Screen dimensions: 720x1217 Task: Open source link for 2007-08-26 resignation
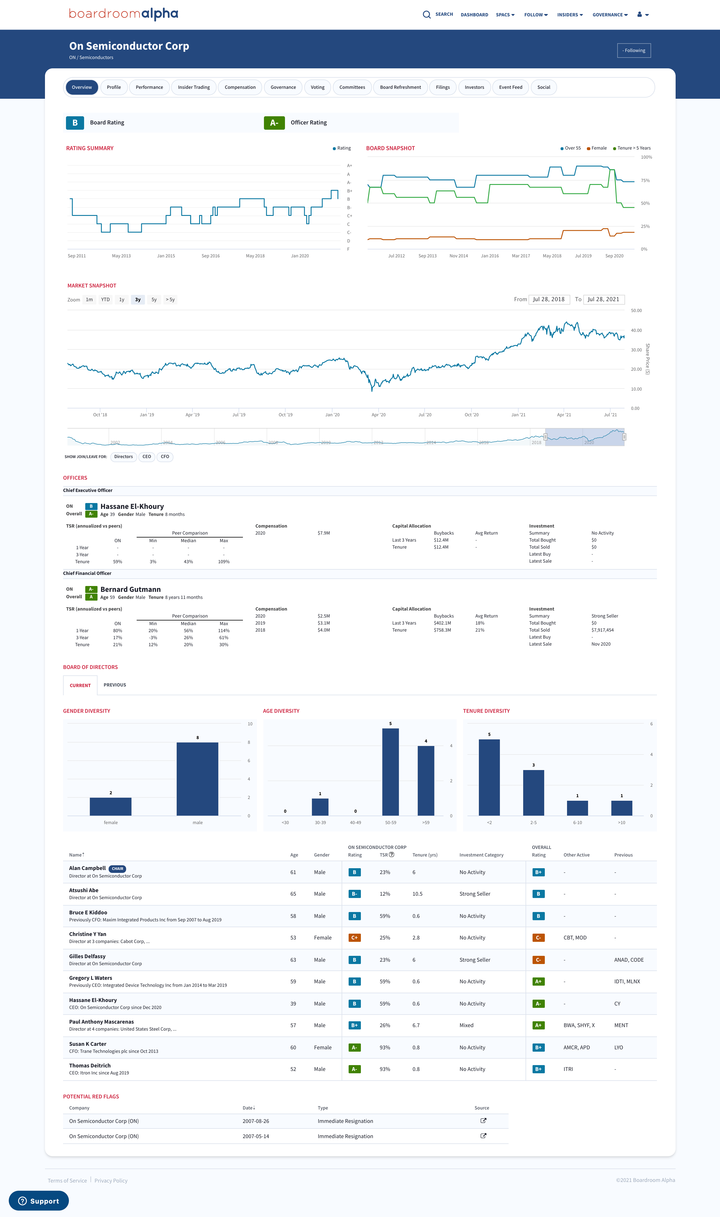click(483, 1120)
